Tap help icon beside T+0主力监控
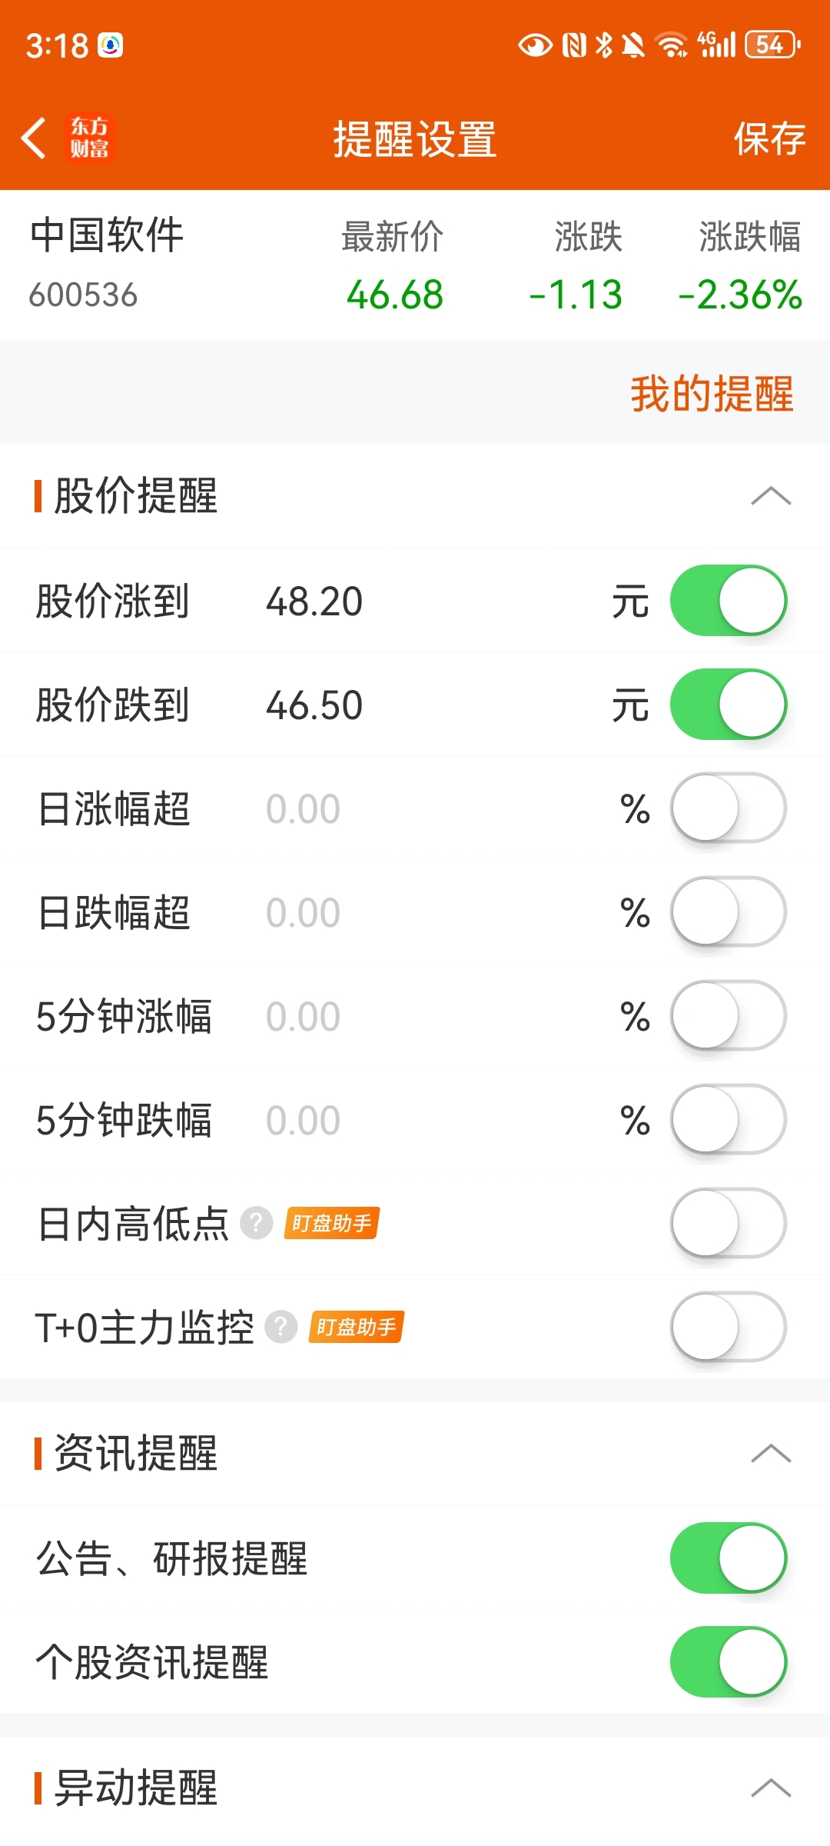The width and height of the screenshot is (830, 1846). [281, 1327]
